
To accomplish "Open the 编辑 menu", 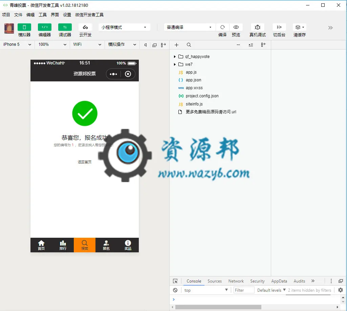I will [x=30, y=15].
